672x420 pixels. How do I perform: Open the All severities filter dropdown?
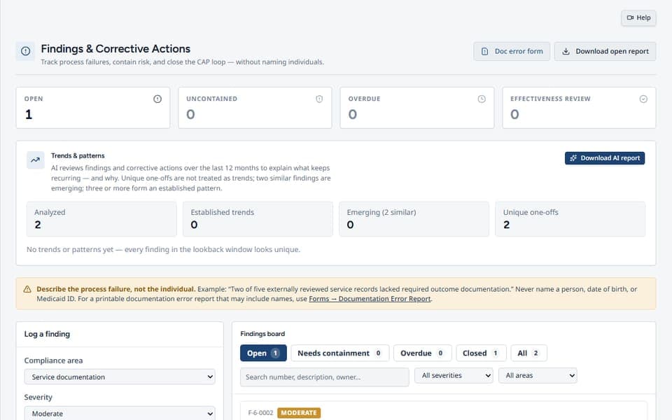[x=454, y=375]
